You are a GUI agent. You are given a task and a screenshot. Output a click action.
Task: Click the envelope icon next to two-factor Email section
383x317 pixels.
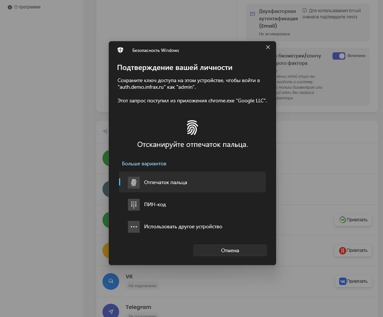click(x=252, y=13)
